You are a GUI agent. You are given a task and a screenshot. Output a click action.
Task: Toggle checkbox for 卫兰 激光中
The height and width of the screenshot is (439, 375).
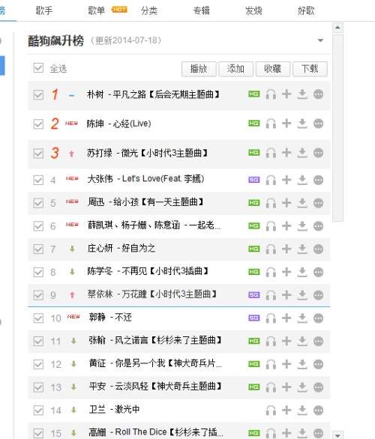pyautogui.click(x=38, y=411)
